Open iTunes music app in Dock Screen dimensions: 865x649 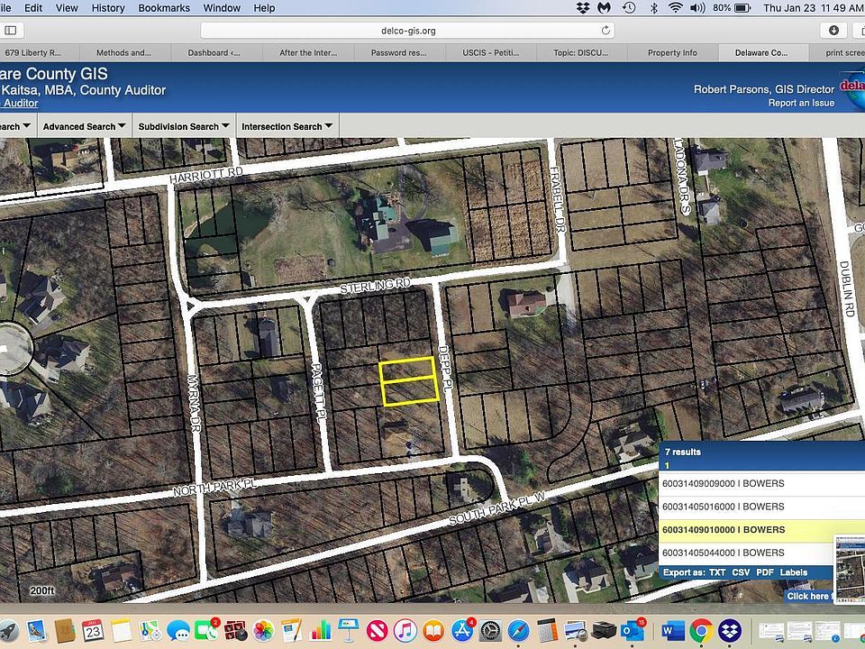(405, 630)
